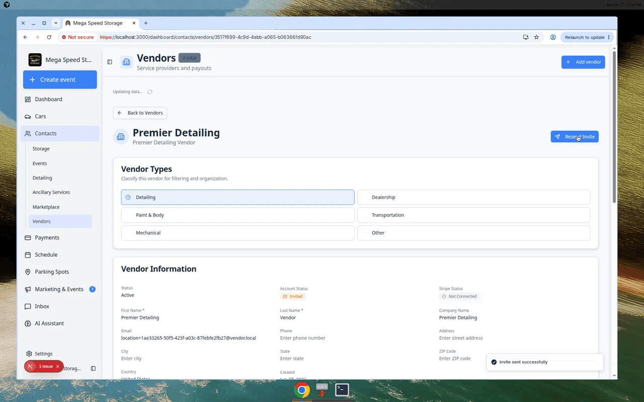This screenshot has width=644, height=402.
Task: Click the Settings gear icon
Action: [x=29, y=354]
